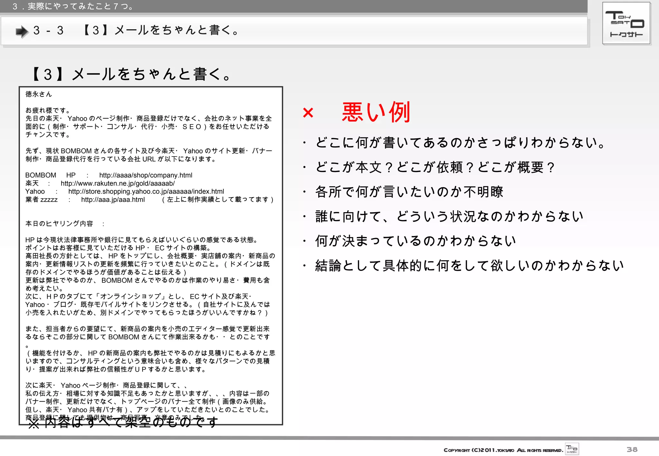The height and width of the screenshot is (456, 659).
Task: Click the copyright notice in the footer
Action: click(503, 450)
